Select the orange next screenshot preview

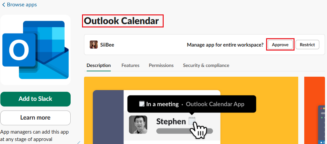coord(316,110)
